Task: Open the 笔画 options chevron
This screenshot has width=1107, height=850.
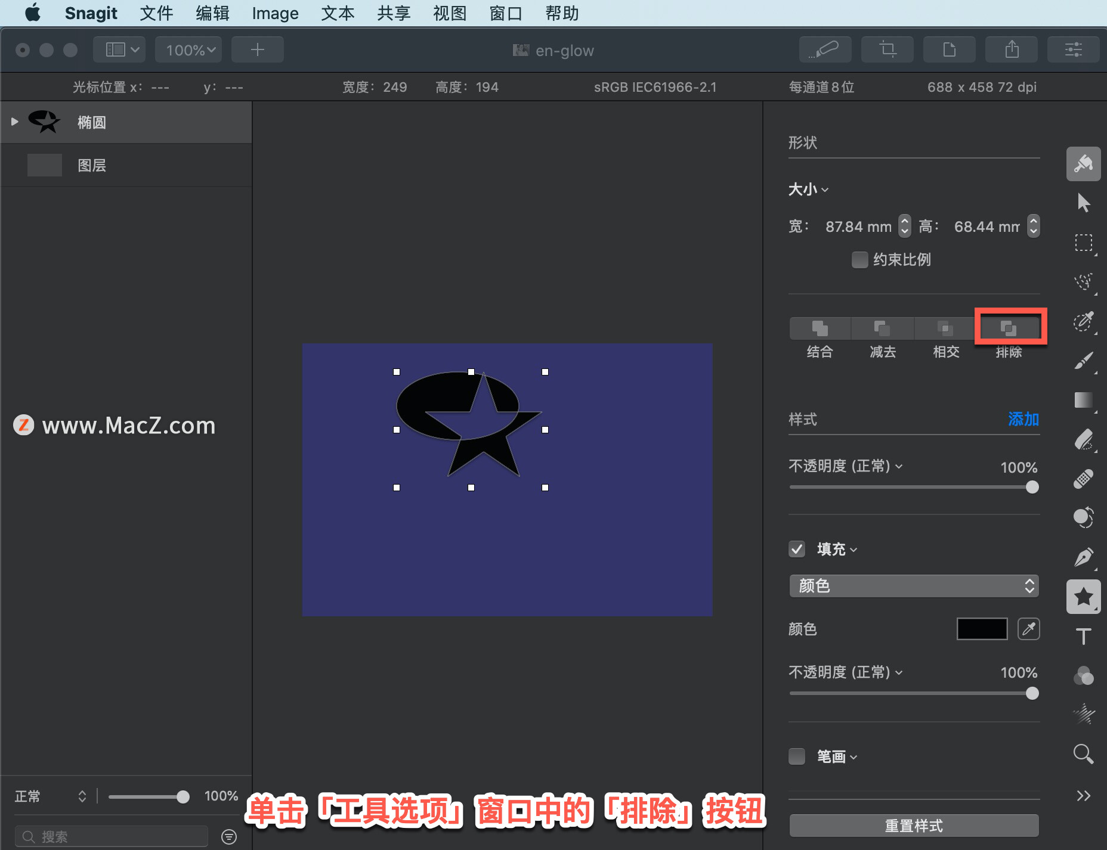Action: coord(854,757)
